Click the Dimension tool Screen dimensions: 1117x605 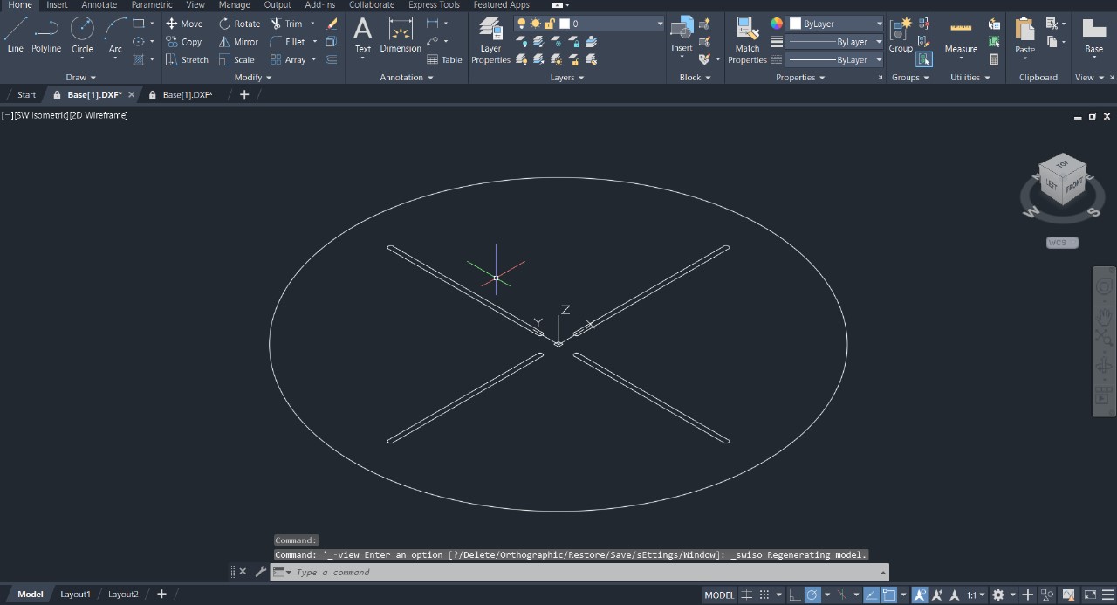click(401, 35)
